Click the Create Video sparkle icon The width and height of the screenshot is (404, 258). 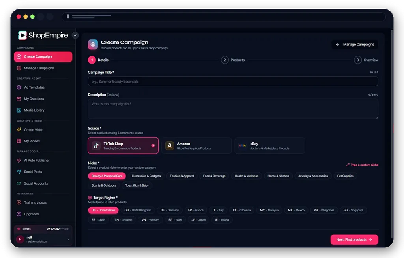(x=19, y=130)
